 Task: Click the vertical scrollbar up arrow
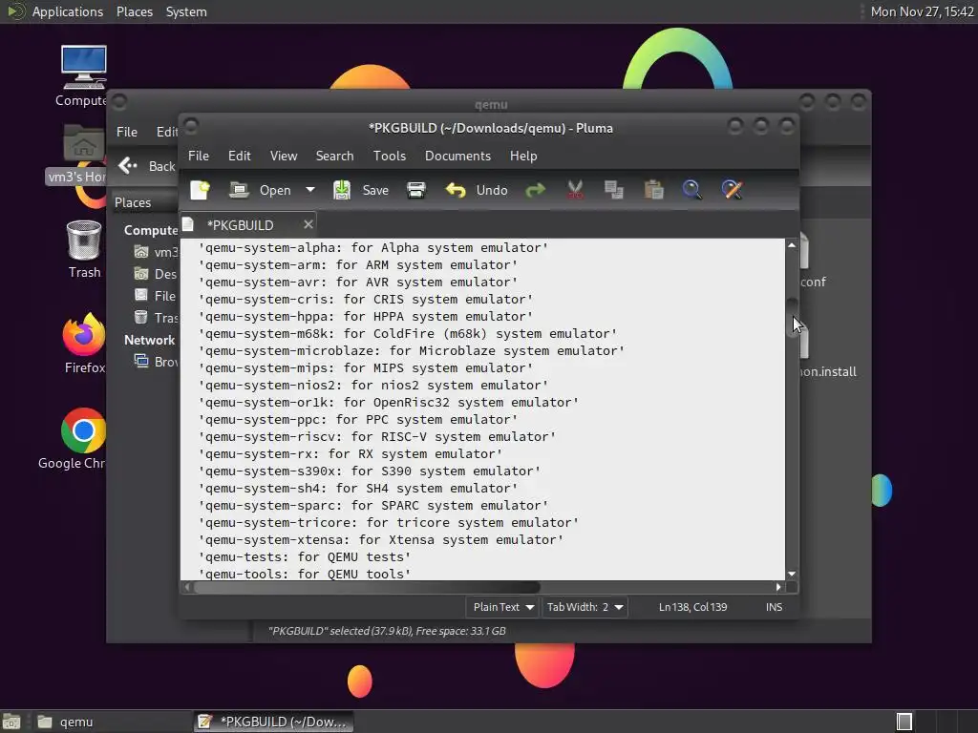tap(792, 245)
